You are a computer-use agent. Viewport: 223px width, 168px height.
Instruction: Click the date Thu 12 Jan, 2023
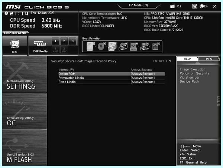(43, 13)
